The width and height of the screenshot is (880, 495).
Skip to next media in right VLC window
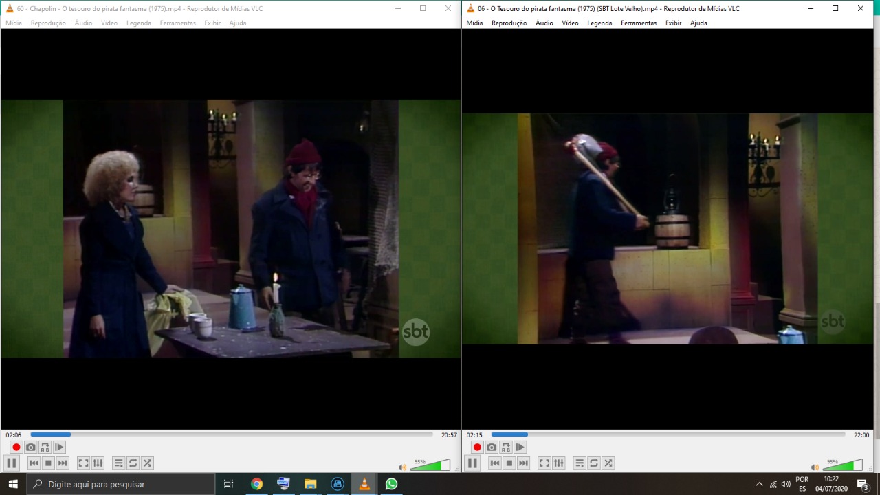click(523, 463)
